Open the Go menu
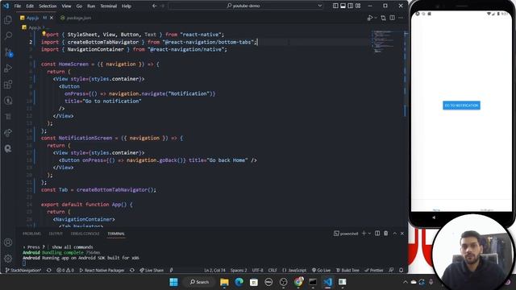 [x=79, y=6]
